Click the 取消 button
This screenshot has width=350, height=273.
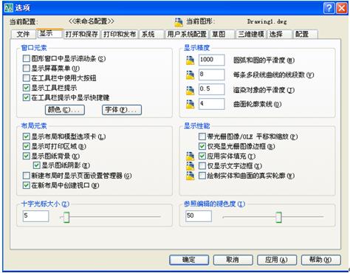(x=233, y=260)
